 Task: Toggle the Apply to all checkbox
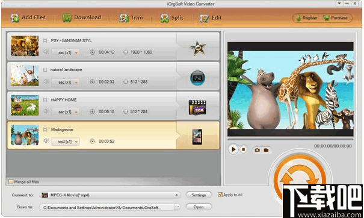pos(220,195)
